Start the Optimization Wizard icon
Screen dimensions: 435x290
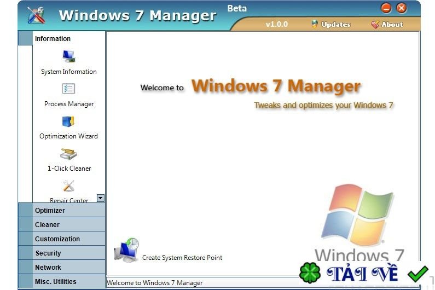[68, 121]
